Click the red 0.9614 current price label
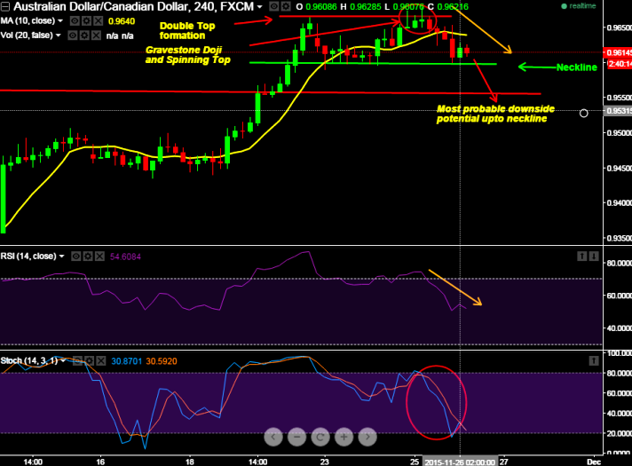The height and width of the screenshot is (466, 632). tap(617, 52)
